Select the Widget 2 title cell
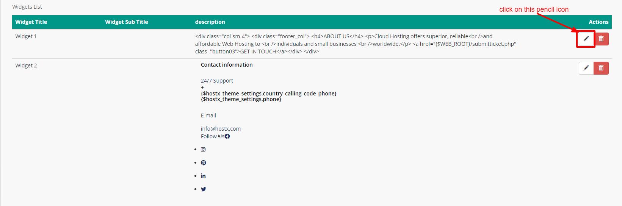The height and width of the screenshot is (206, 622). (26, 66)
